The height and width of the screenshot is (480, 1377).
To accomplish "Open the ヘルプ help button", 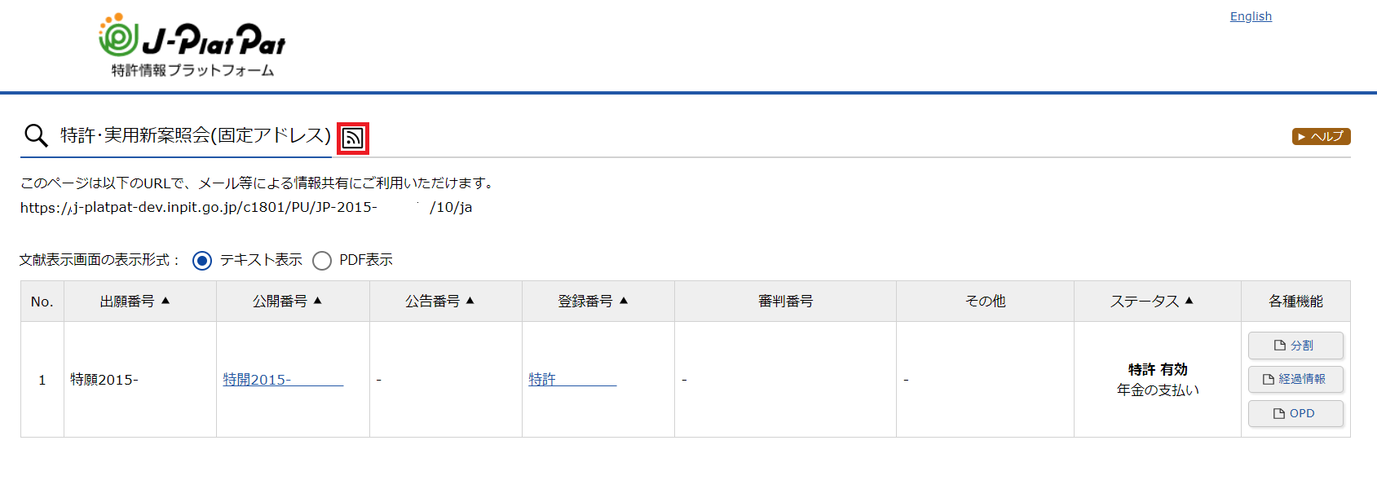I will click(x=1321, y=136).
